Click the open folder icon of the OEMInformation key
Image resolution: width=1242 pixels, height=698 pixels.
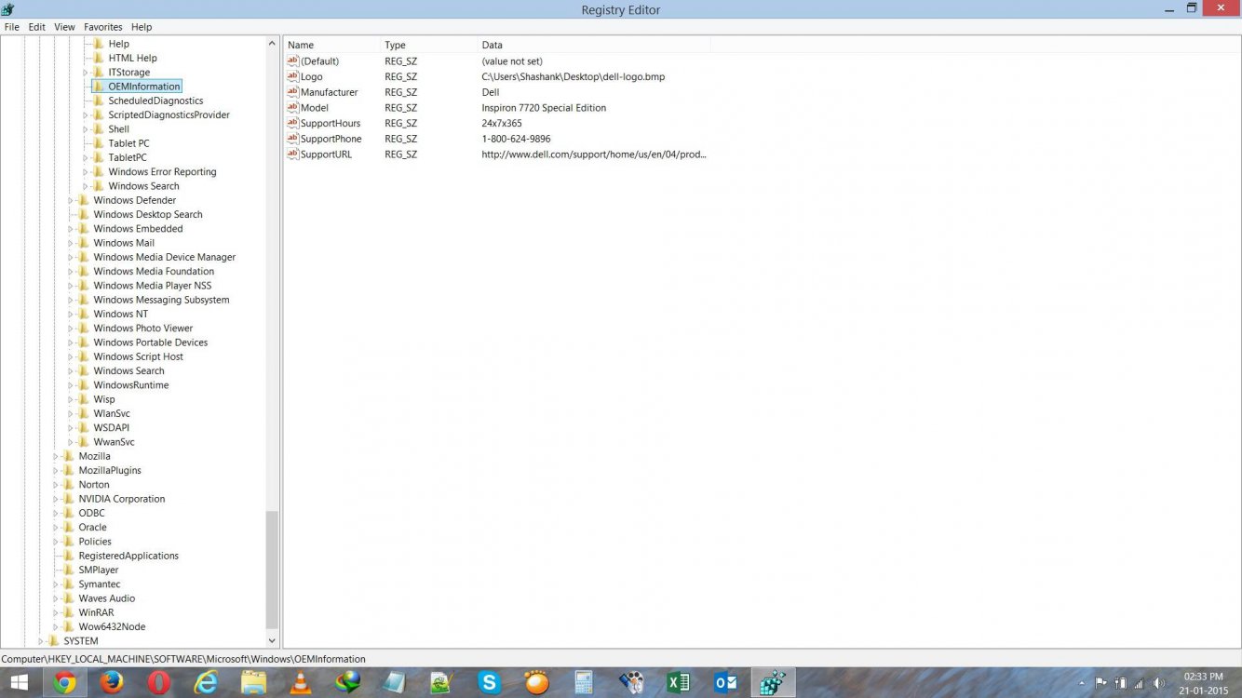pos(99,87)
